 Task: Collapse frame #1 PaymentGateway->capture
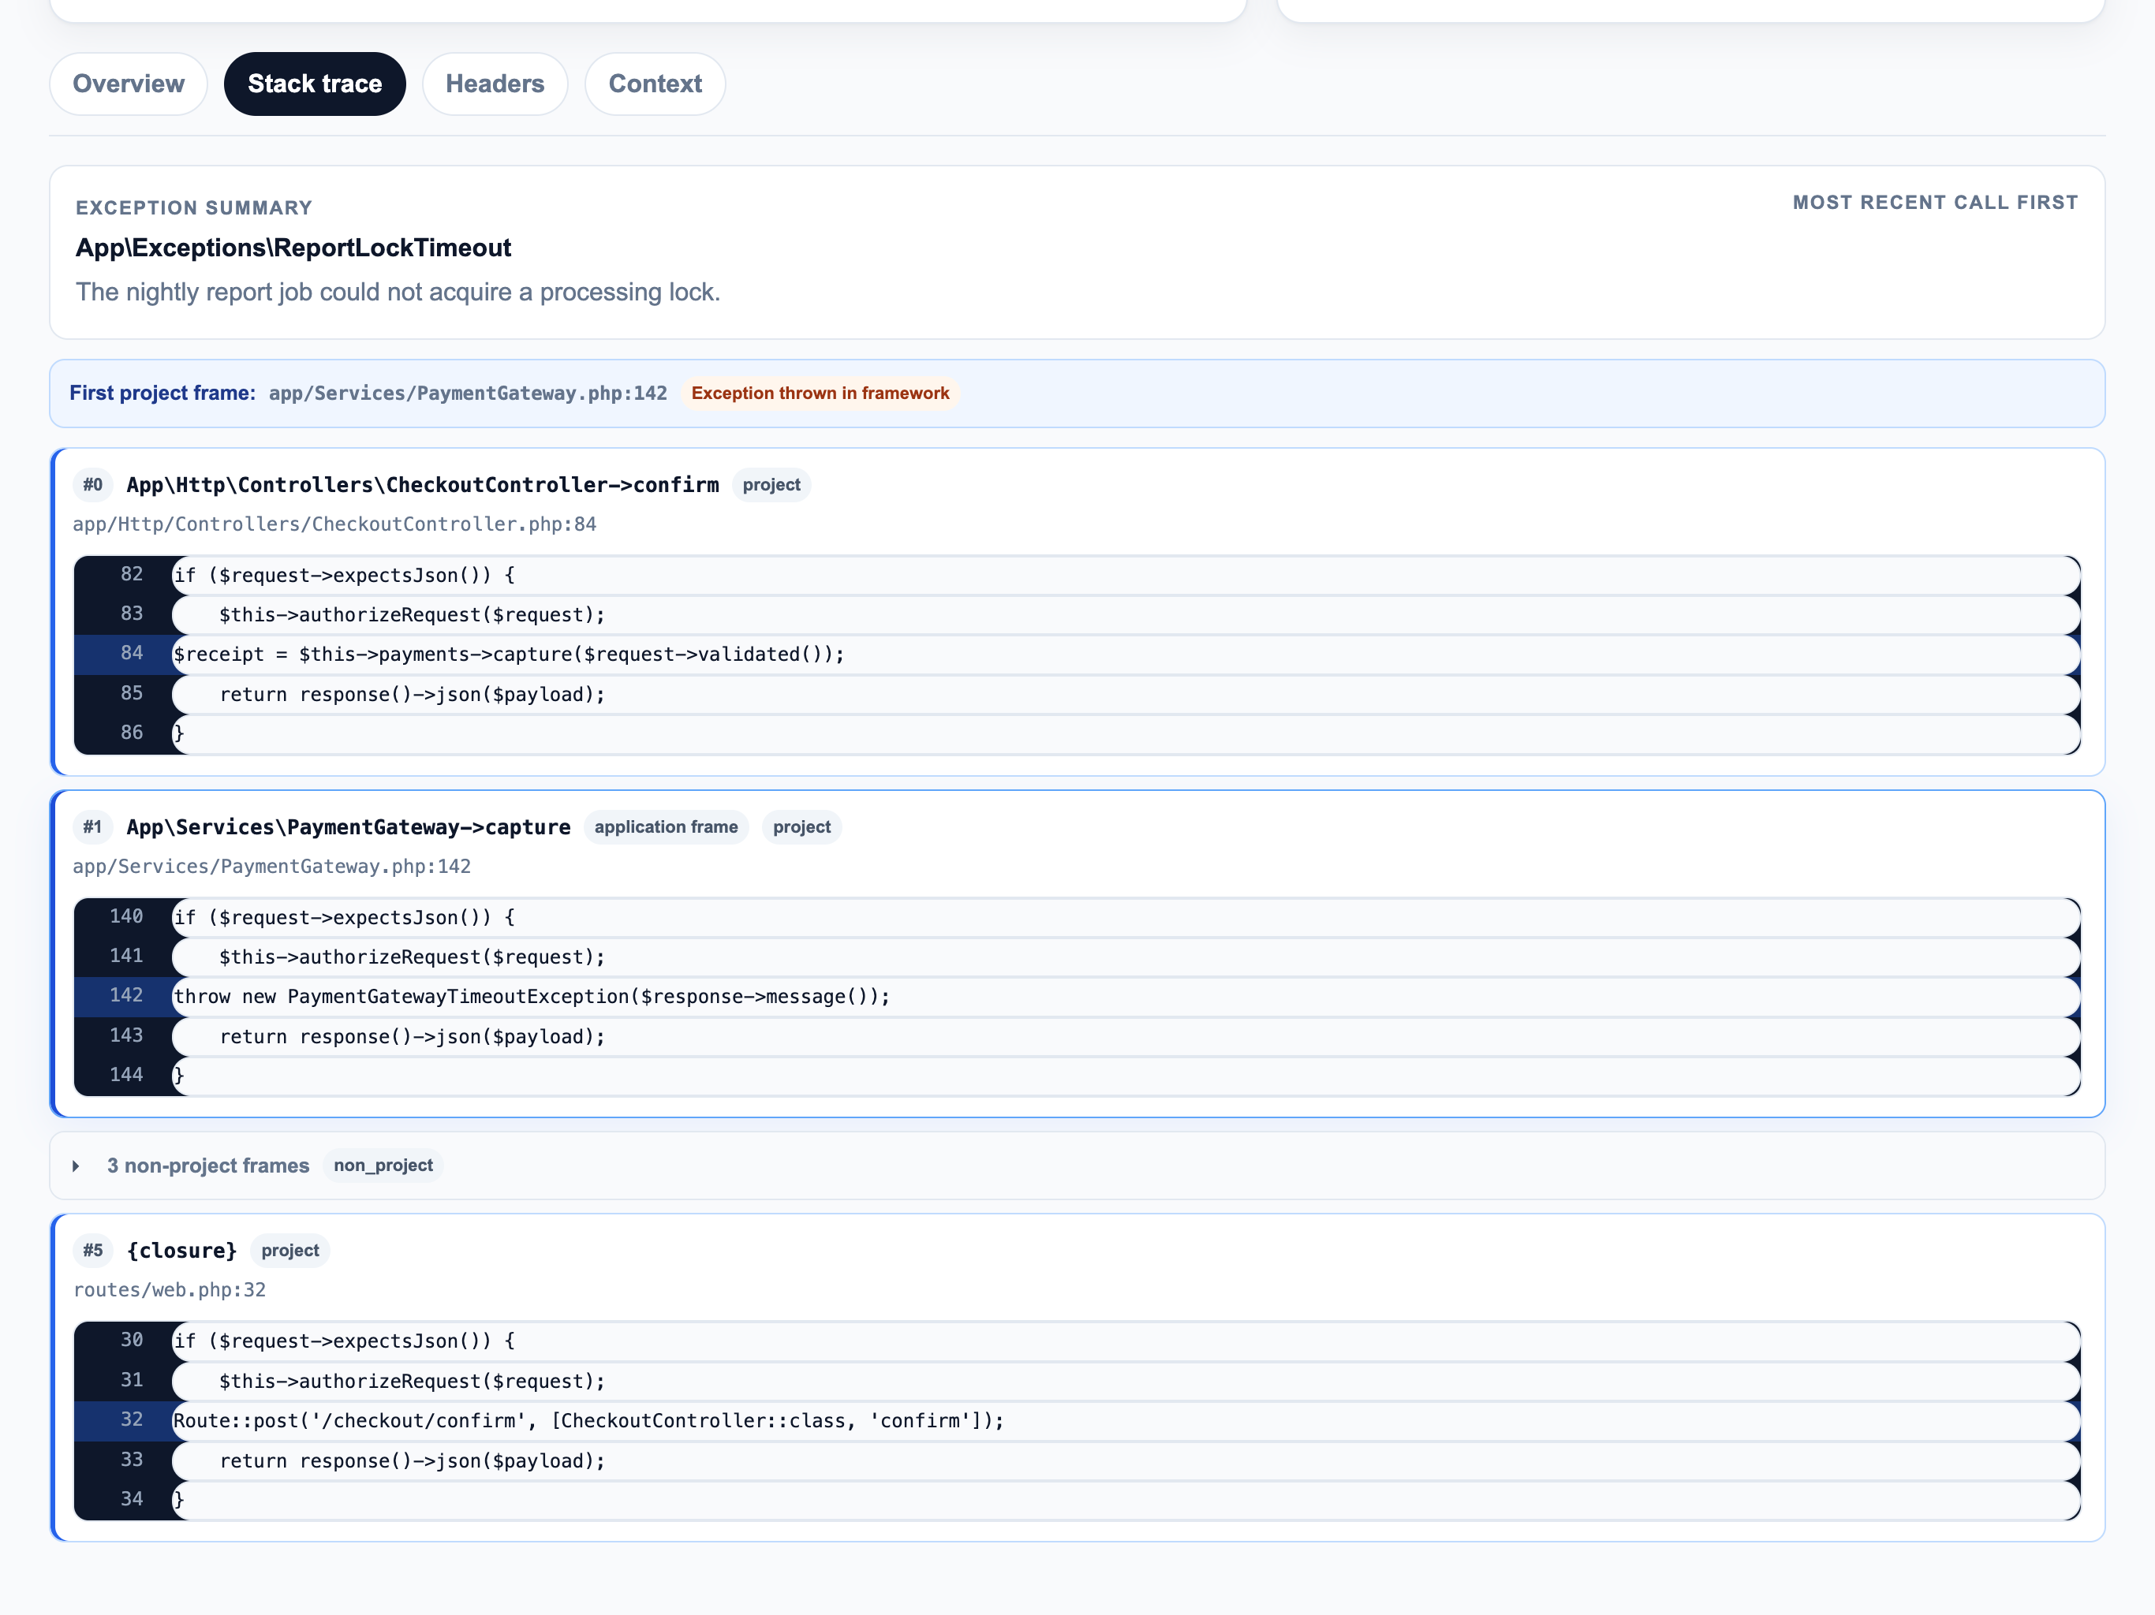(x=349, y=827)
